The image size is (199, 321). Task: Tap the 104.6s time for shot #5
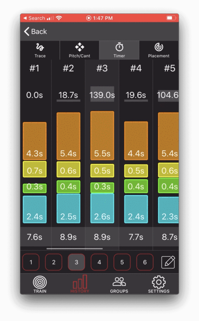[168, 95]
